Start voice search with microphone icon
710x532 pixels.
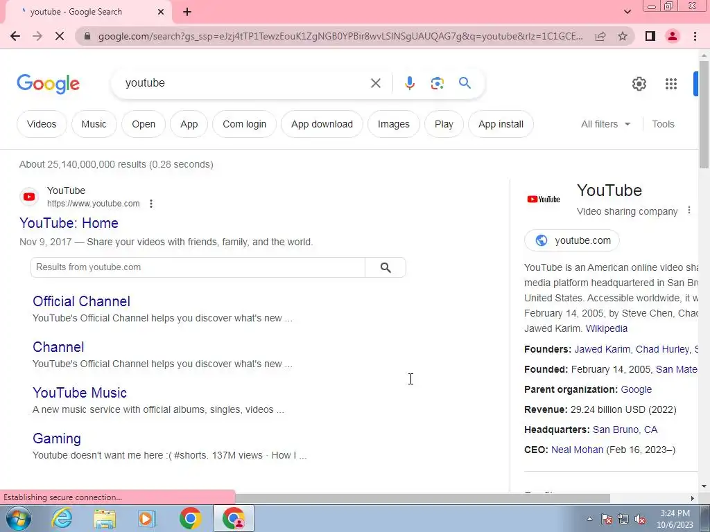tap(409, 83)
